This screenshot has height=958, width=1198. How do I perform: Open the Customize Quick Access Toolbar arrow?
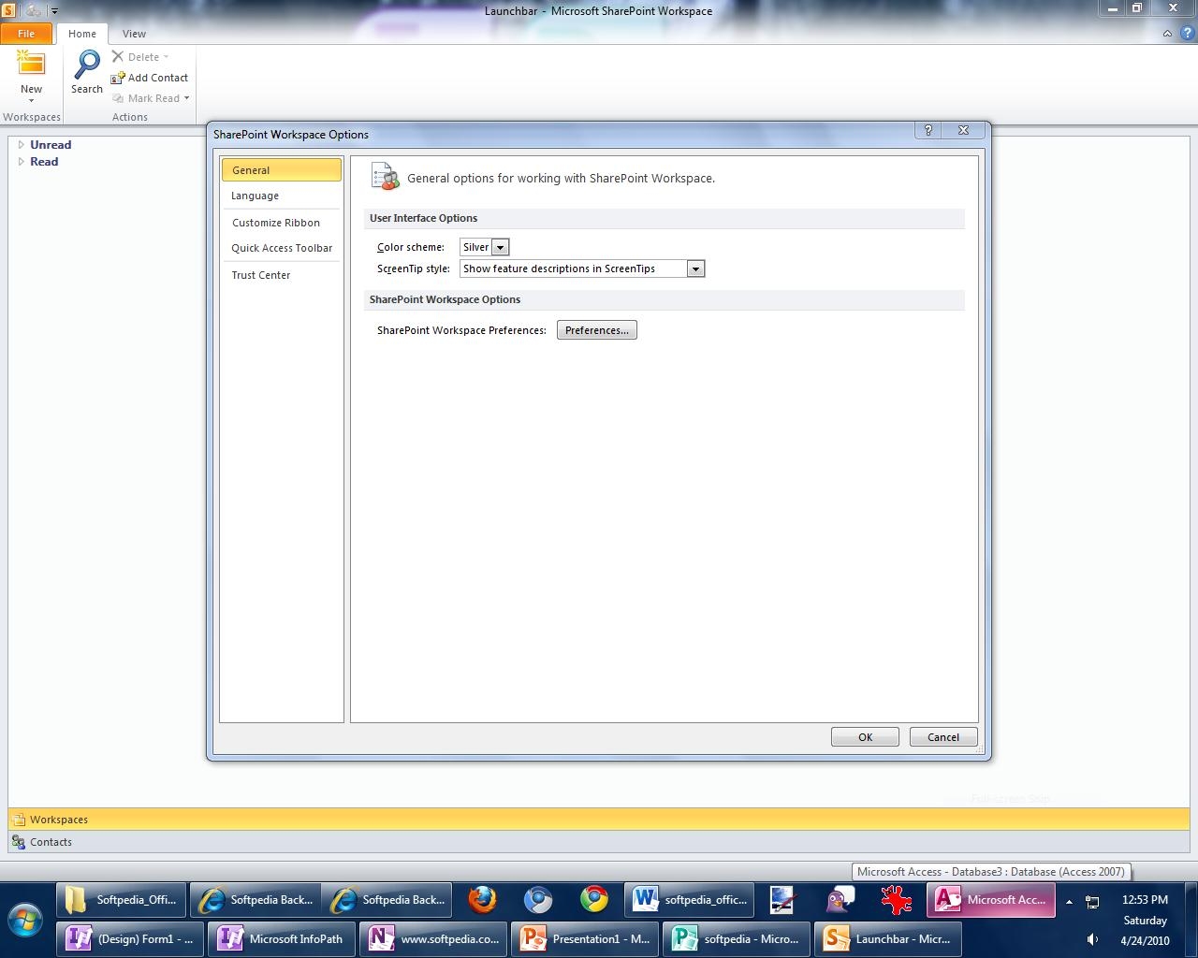coord(54,11)
